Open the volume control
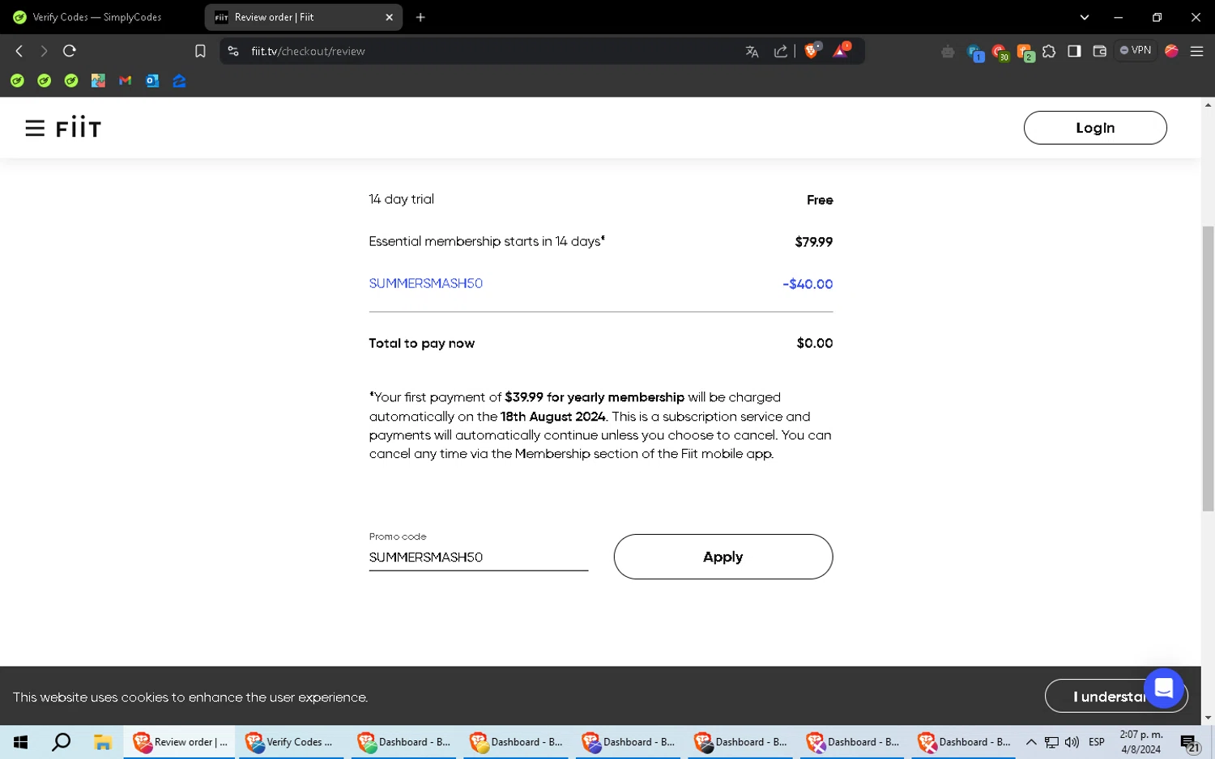The width and height of the screenshot is (1215, 759). (x=1072, y=742)
